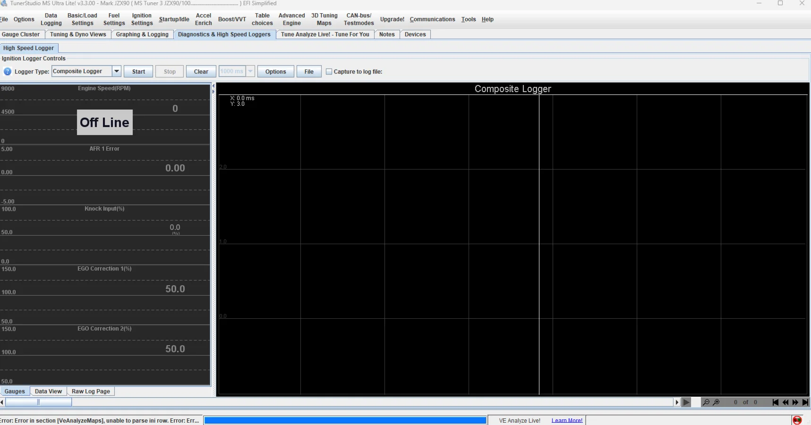Enable Capture to log file checkbox

tap(329, 72)
